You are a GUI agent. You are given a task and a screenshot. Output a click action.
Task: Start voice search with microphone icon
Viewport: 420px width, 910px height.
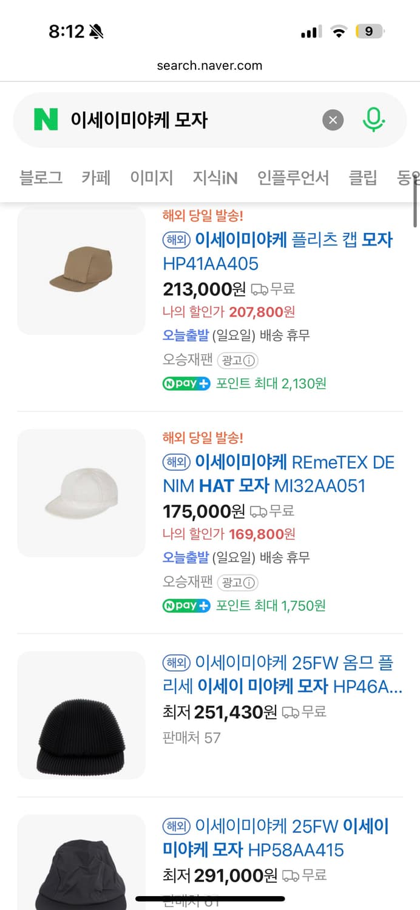(x=374, y=120)
